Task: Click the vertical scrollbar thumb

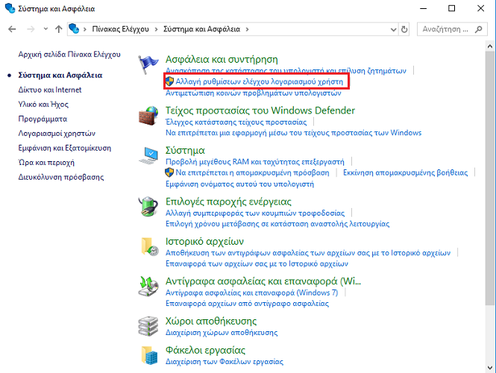Action: pyautogui.click(x=490, y=178)
